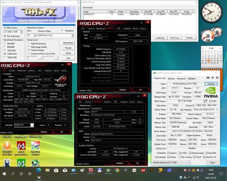Open the upper AIDA64 desktop shortcut
Viewport: 227px width, 181px height.
[x=21, y=146]
